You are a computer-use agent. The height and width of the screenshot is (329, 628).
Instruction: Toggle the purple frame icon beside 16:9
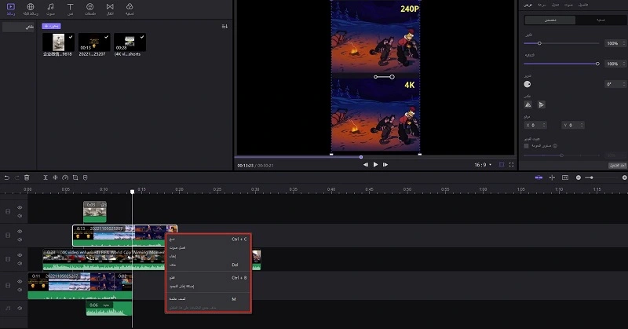502,165
